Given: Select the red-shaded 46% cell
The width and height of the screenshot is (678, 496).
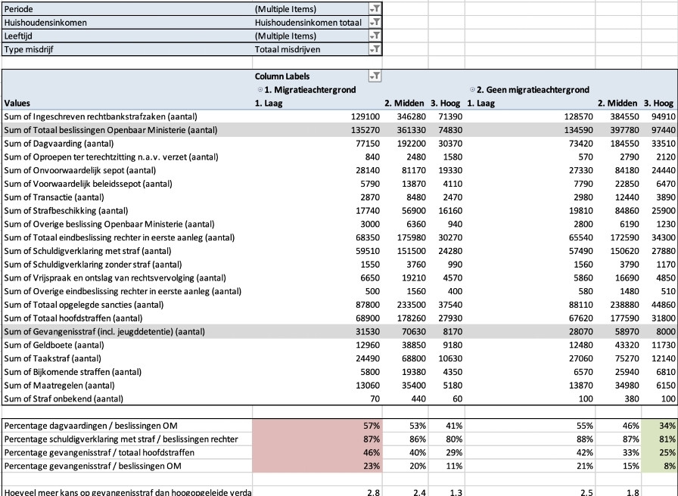Looking at the screenshot, I should tap(317, 452).
